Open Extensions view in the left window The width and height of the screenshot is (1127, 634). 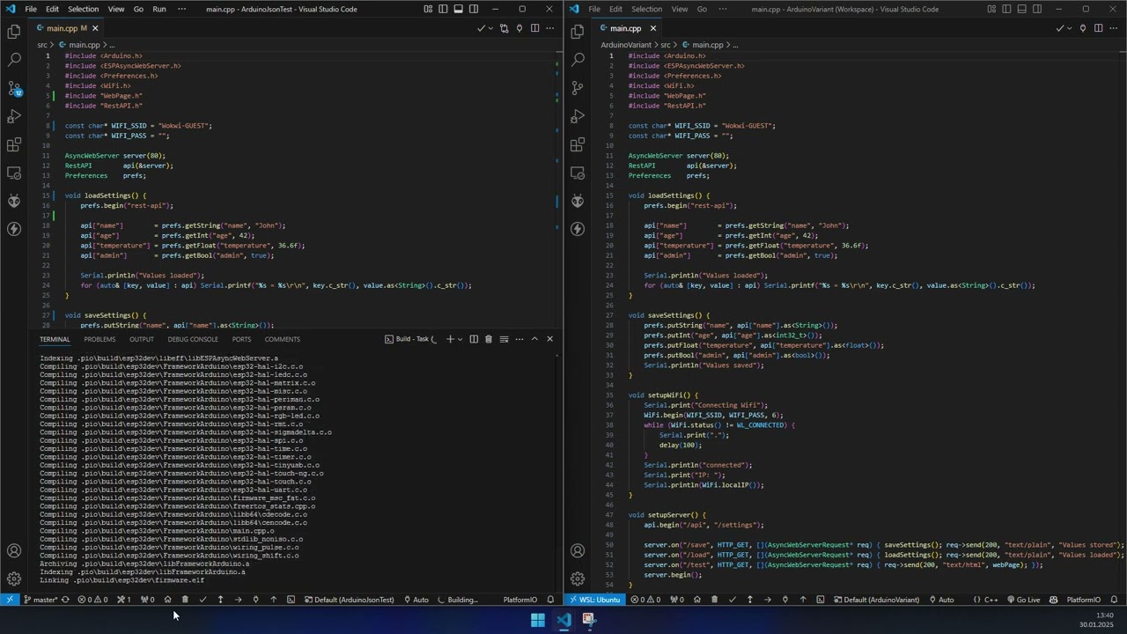click(14, 144)
